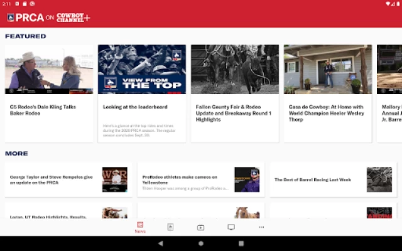Tap the Casa de Cowboy house thumbnail
The image size is (402, 251).
328,69
